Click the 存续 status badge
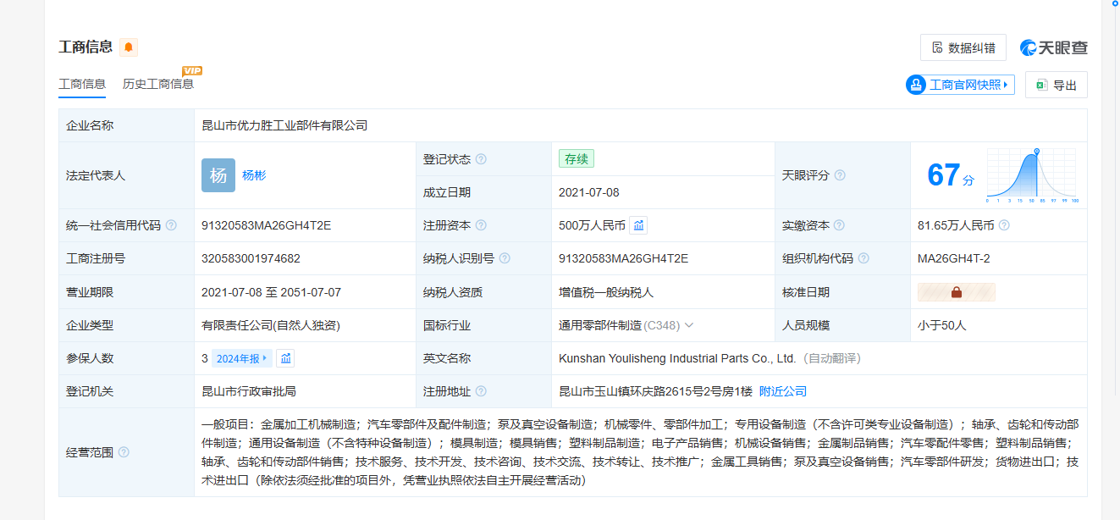The width and height of the screenshot is (1120, 520). pyautogui.click(x=577, y=158)
